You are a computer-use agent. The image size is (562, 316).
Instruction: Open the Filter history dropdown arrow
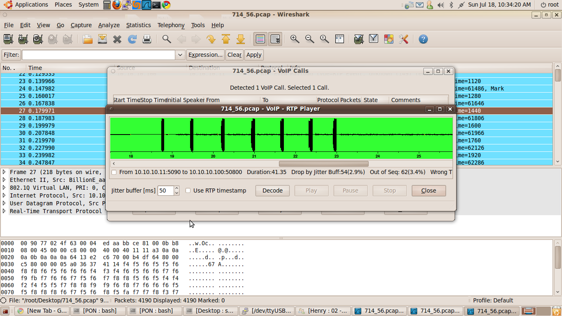[180, 55]
